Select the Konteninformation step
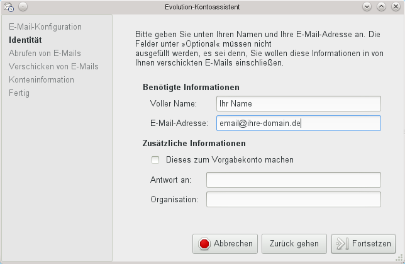The image size is (405, 264). 42,79
